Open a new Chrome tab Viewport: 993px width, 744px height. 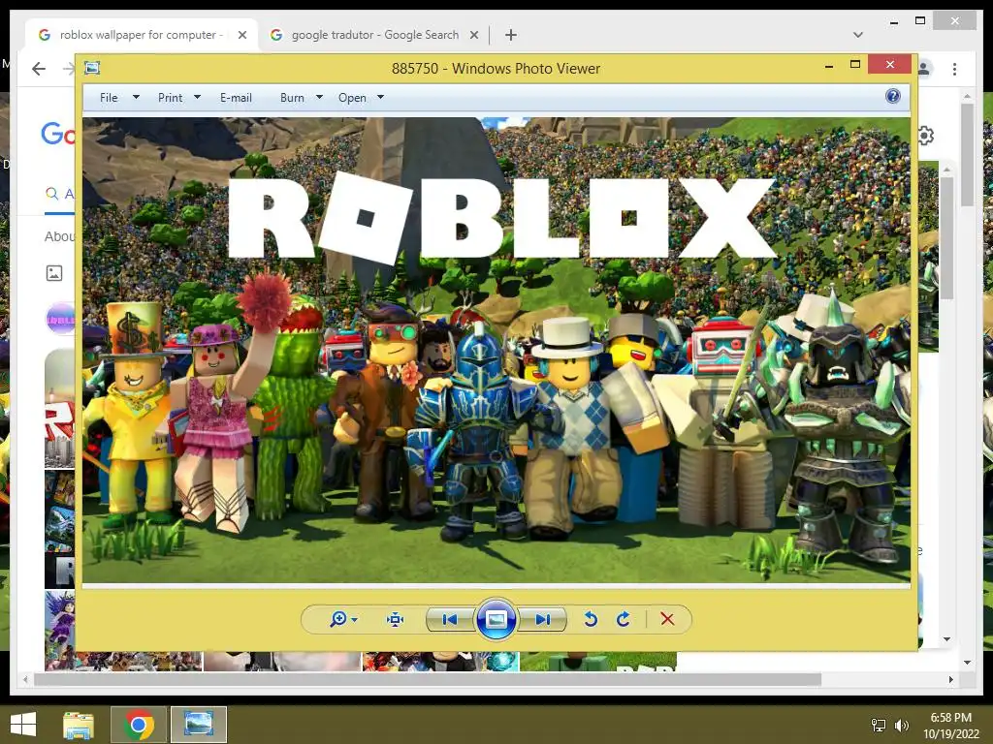511,35
